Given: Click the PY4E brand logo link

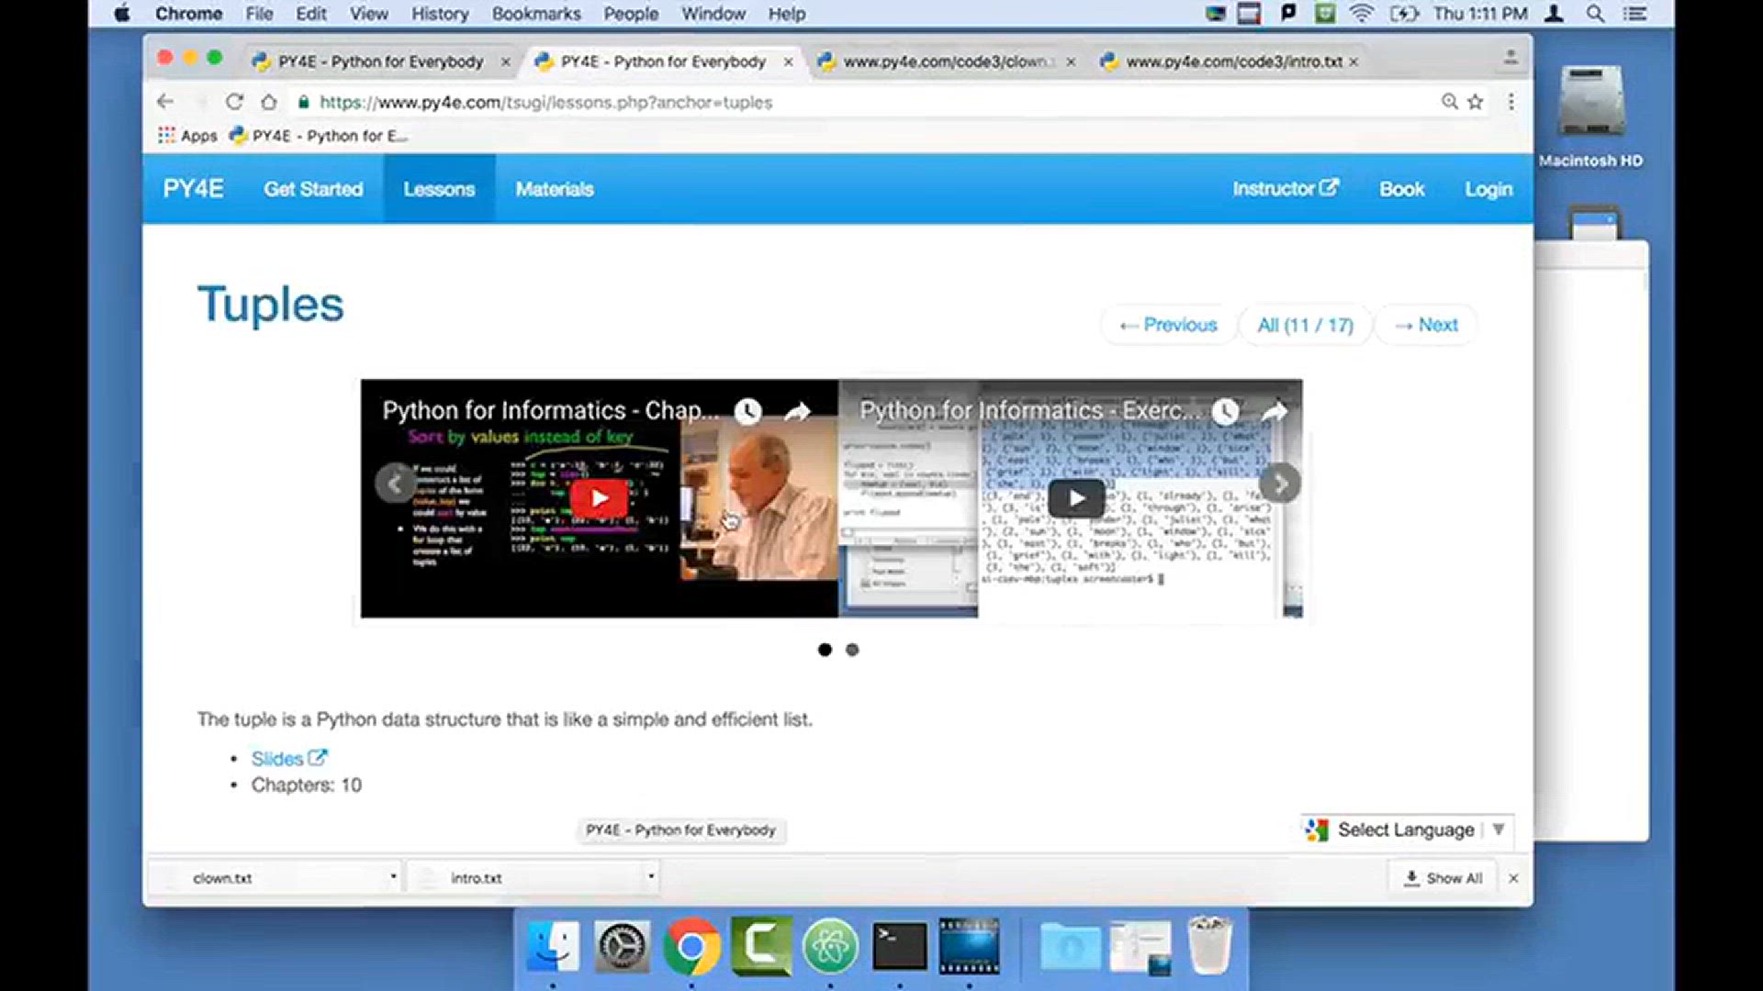Looking at the screenshot, I should pyautogui.click(x=193, y=189).
